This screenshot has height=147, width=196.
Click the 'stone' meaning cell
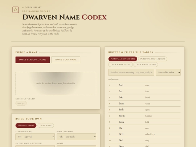click(x=147, y=85)
